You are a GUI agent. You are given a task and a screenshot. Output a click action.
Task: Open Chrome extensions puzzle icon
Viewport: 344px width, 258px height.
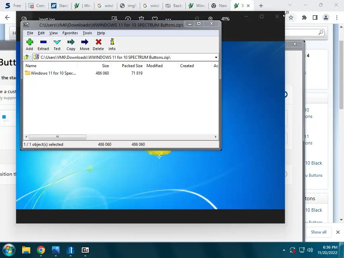click(x=304, y=17)
